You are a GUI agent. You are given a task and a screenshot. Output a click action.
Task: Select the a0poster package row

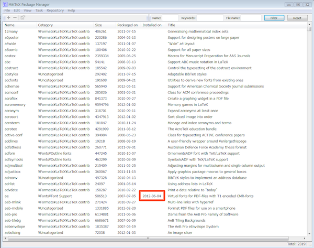pyautogui.click(x=155, y=38)
